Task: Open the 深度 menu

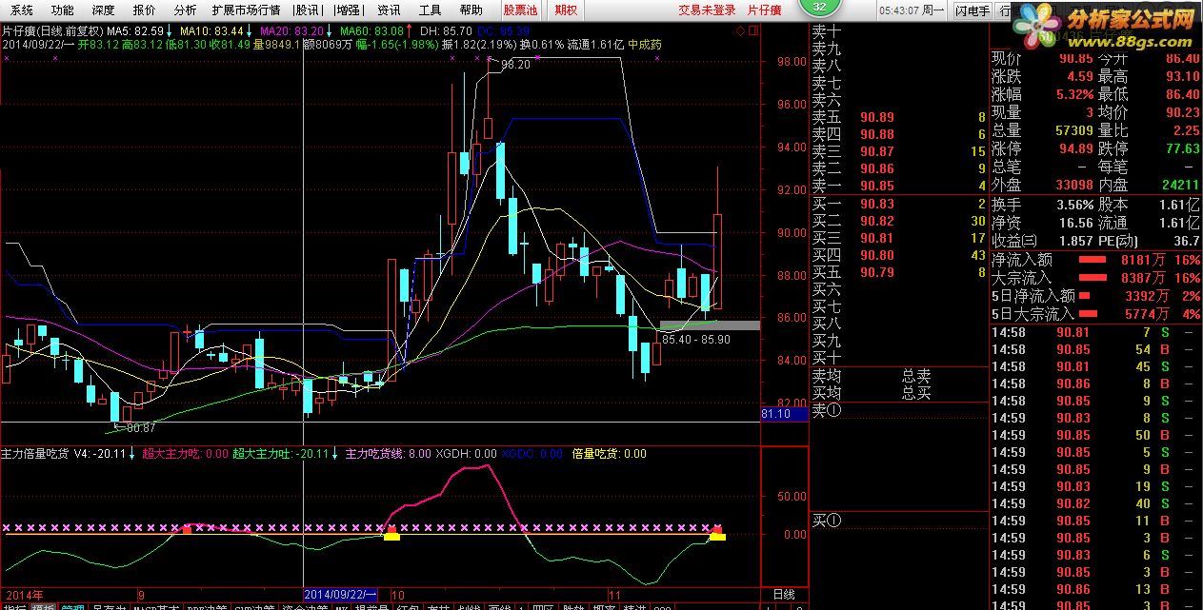Action: pyautogui.click(x=103, y=10)
